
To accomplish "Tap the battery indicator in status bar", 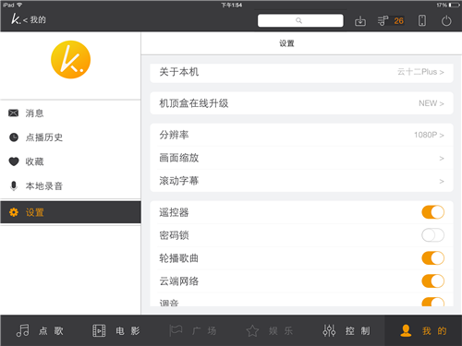I will click(454, 5).
